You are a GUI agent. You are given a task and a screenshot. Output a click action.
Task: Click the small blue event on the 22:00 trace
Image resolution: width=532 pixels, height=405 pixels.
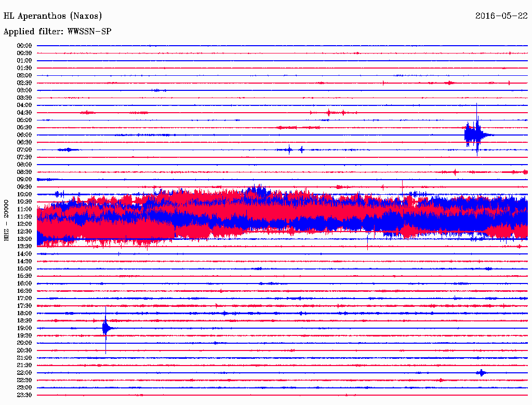point(481,373)
